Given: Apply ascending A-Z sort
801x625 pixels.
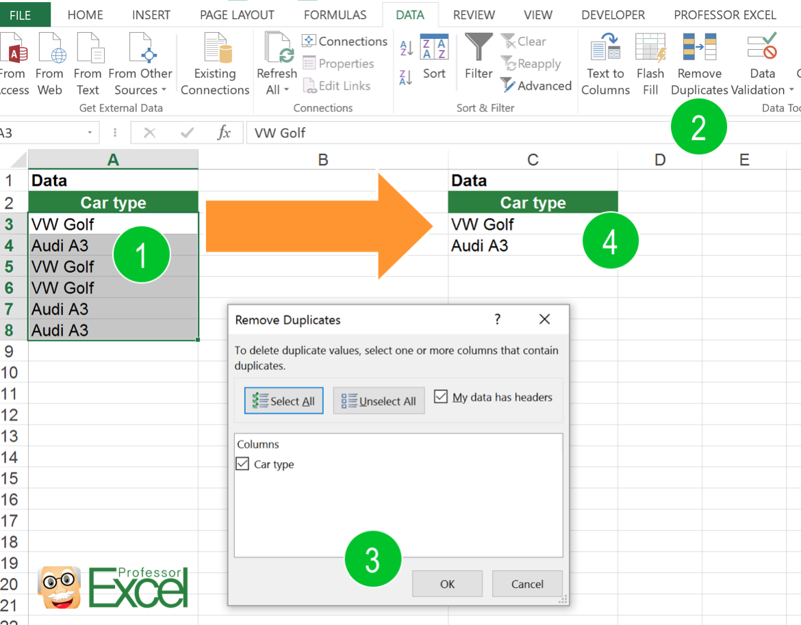Looking at the screenshot, I should pyautogui.click(x=405, y=48).
